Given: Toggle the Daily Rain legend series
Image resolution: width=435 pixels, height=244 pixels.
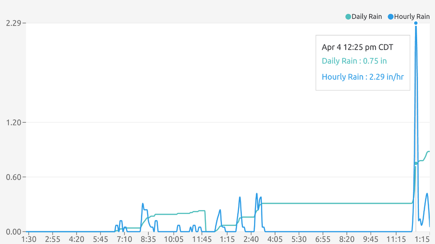Looking at the screenshot, I should click(x=363, y=17).
